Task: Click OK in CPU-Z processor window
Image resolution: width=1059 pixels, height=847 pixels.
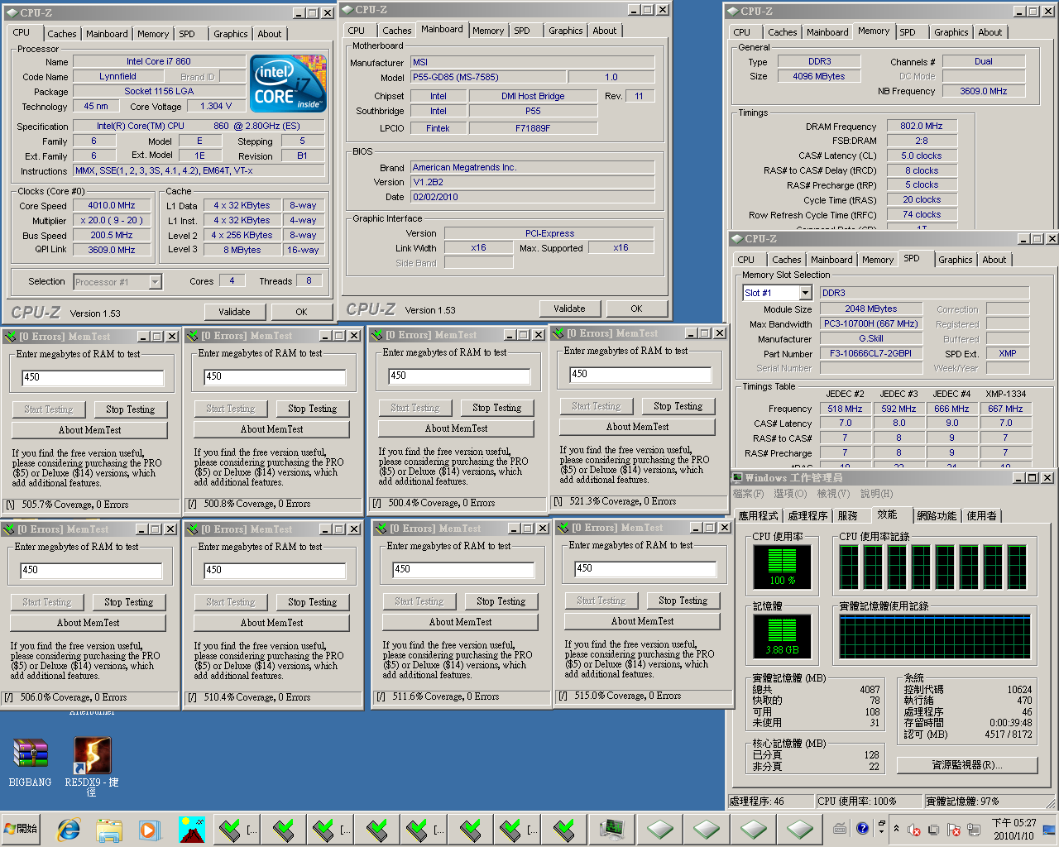Action: click(301, 312)
